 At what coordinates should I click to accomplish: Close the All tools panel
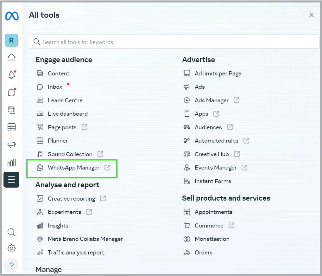click(x=311, y=15)
